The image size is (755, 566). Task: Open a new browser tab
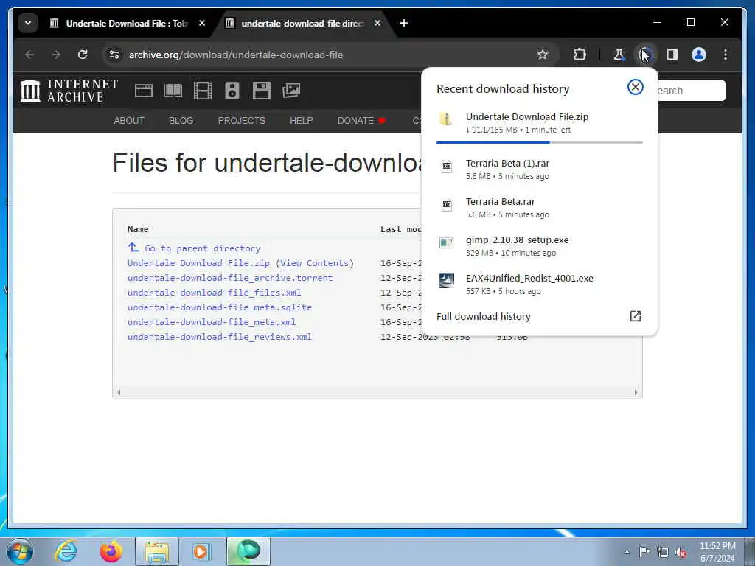coord(404,23)
